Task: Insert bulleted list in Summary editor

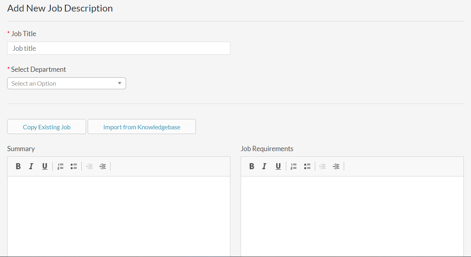Action: (x=74, y=166)
